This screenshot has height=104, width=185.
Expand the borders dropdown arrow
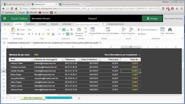tap(45, 34)
